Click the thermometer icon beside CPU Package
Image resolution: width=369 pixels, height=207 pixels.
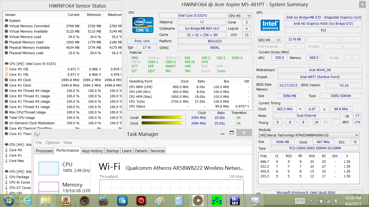click(x=6, y=177)
